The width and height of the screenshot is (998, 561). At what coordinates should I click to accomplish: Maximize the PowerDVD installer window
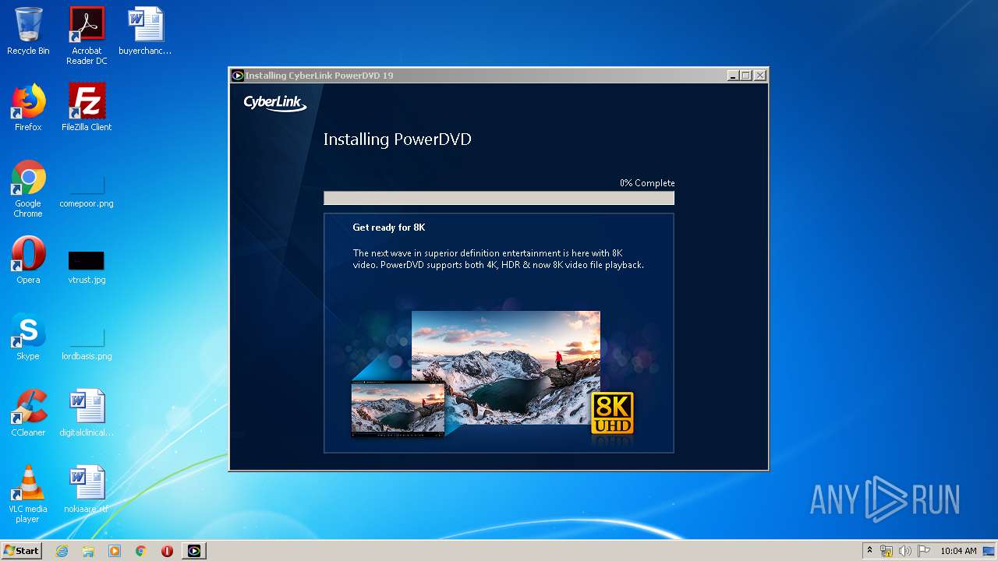(x=746, y=76)
